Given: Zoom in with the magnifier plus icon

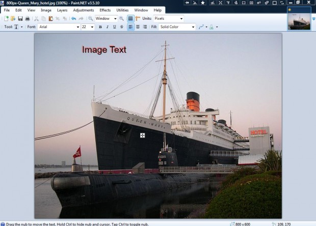Looking at the screenshot, I should [121, 18].
